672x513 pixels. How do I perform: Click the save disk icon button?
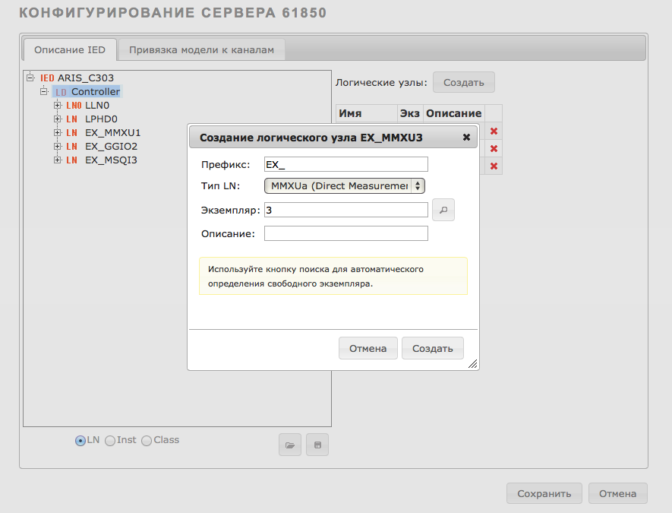coord(317,445)
